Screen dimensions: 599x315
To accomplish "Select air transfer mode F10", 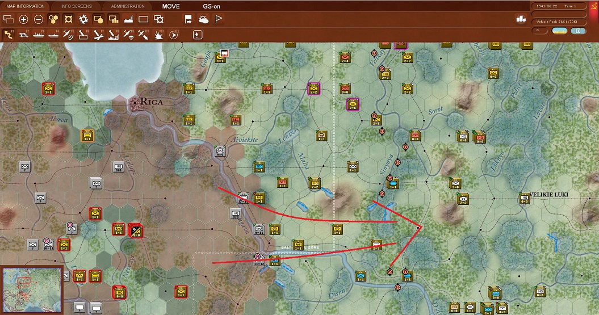I will click(143, 35).
